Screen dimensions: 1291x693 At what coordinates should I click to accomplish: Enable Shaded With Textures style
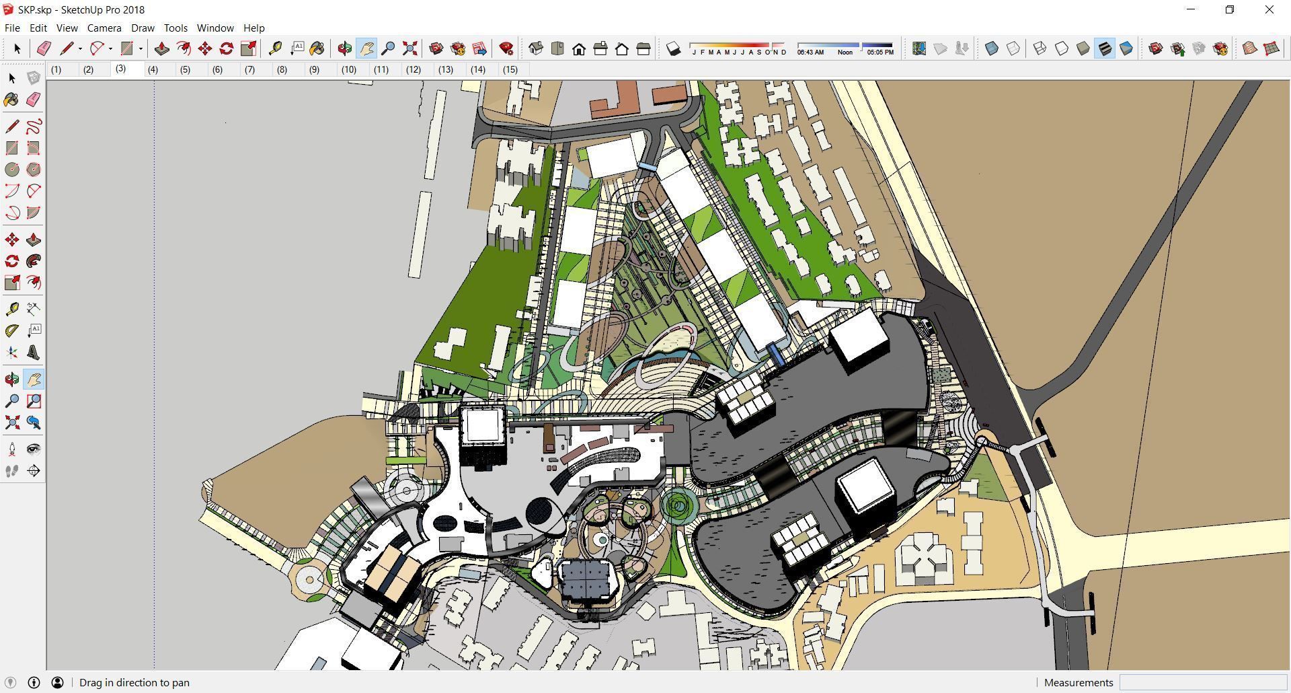tap(1105, 48)
